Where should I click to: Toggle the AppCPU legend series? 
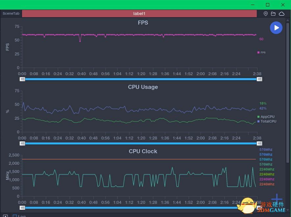tap(266, 117)
